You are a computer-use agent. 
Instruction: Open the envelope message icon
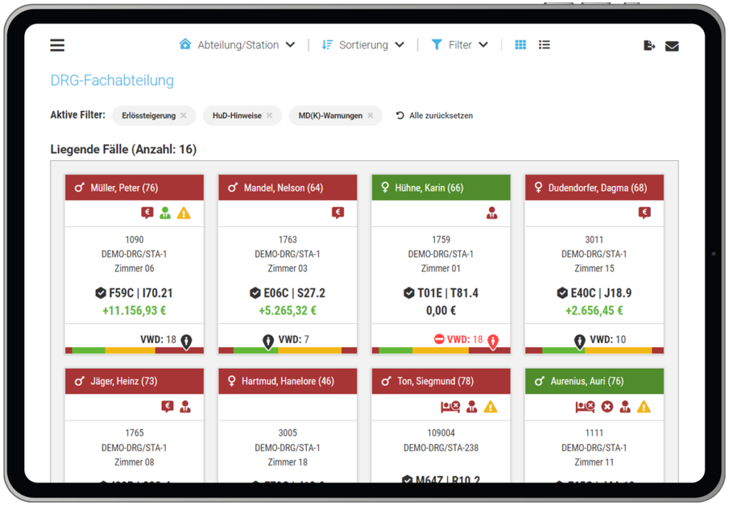pyautogui.click(x=671, y=44)
